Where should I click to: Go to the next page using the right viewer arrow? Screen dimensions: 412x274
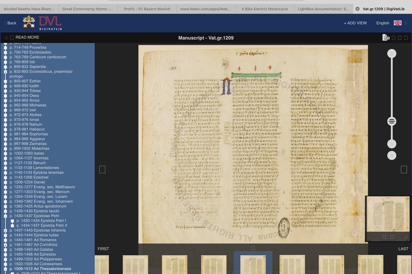pyautogui.click(x=404, y=169)
